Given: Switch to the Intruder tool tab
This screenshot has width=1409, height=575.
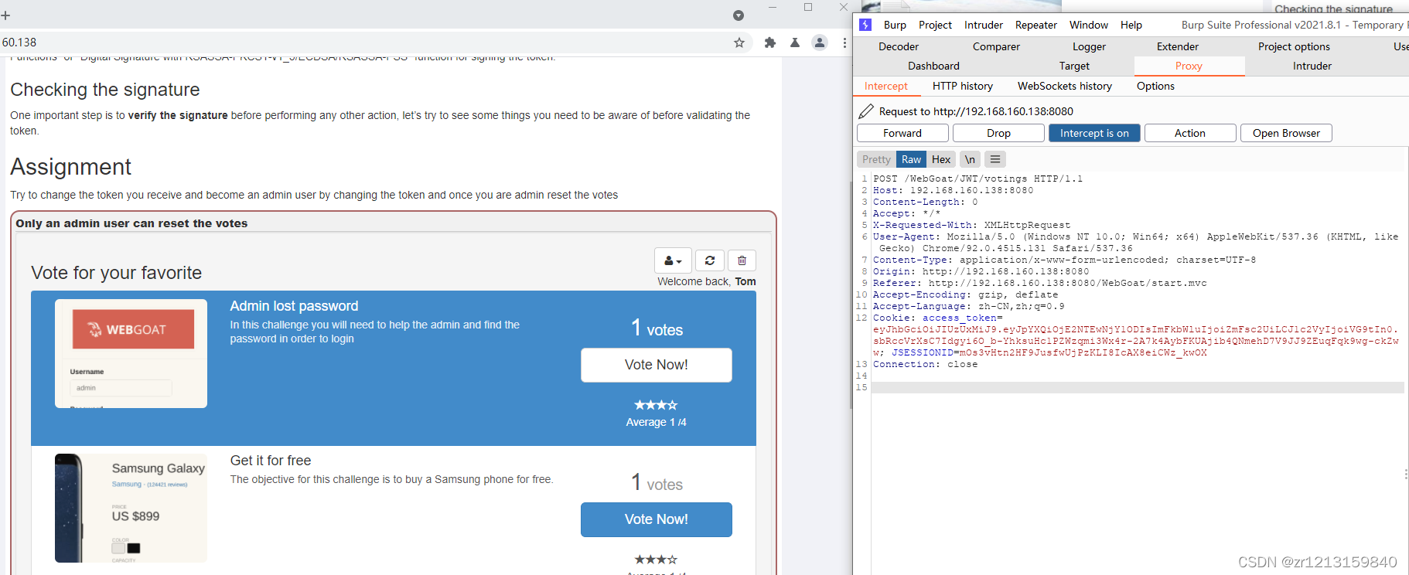Looking at the screenshot, I should click(1312, 66).
